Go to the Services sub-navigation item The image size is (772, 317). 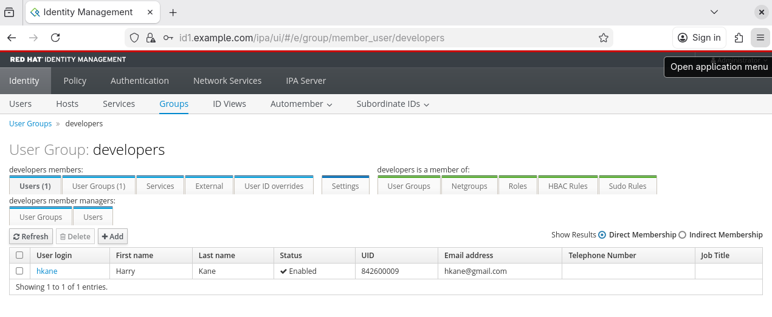(119, 104)
